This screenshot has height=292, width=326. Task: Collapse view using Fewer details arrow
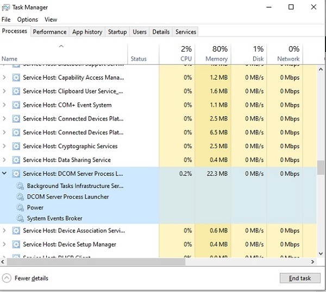coord(7,278)
